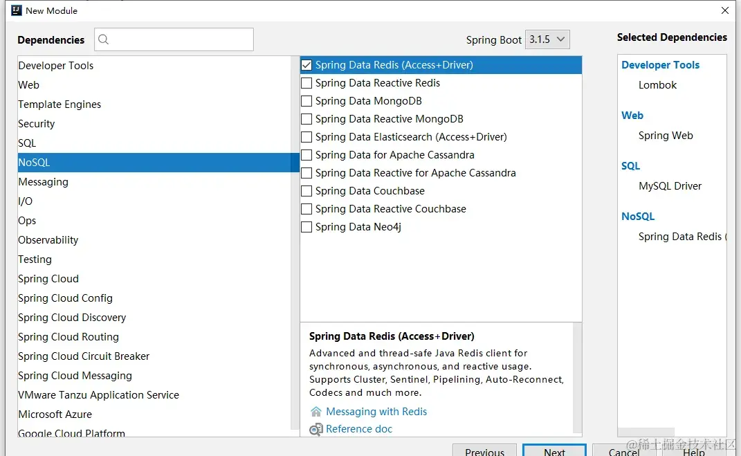
Task: Click the IntelliJ IDEA logo icon
Action: [x=16, y=10]
